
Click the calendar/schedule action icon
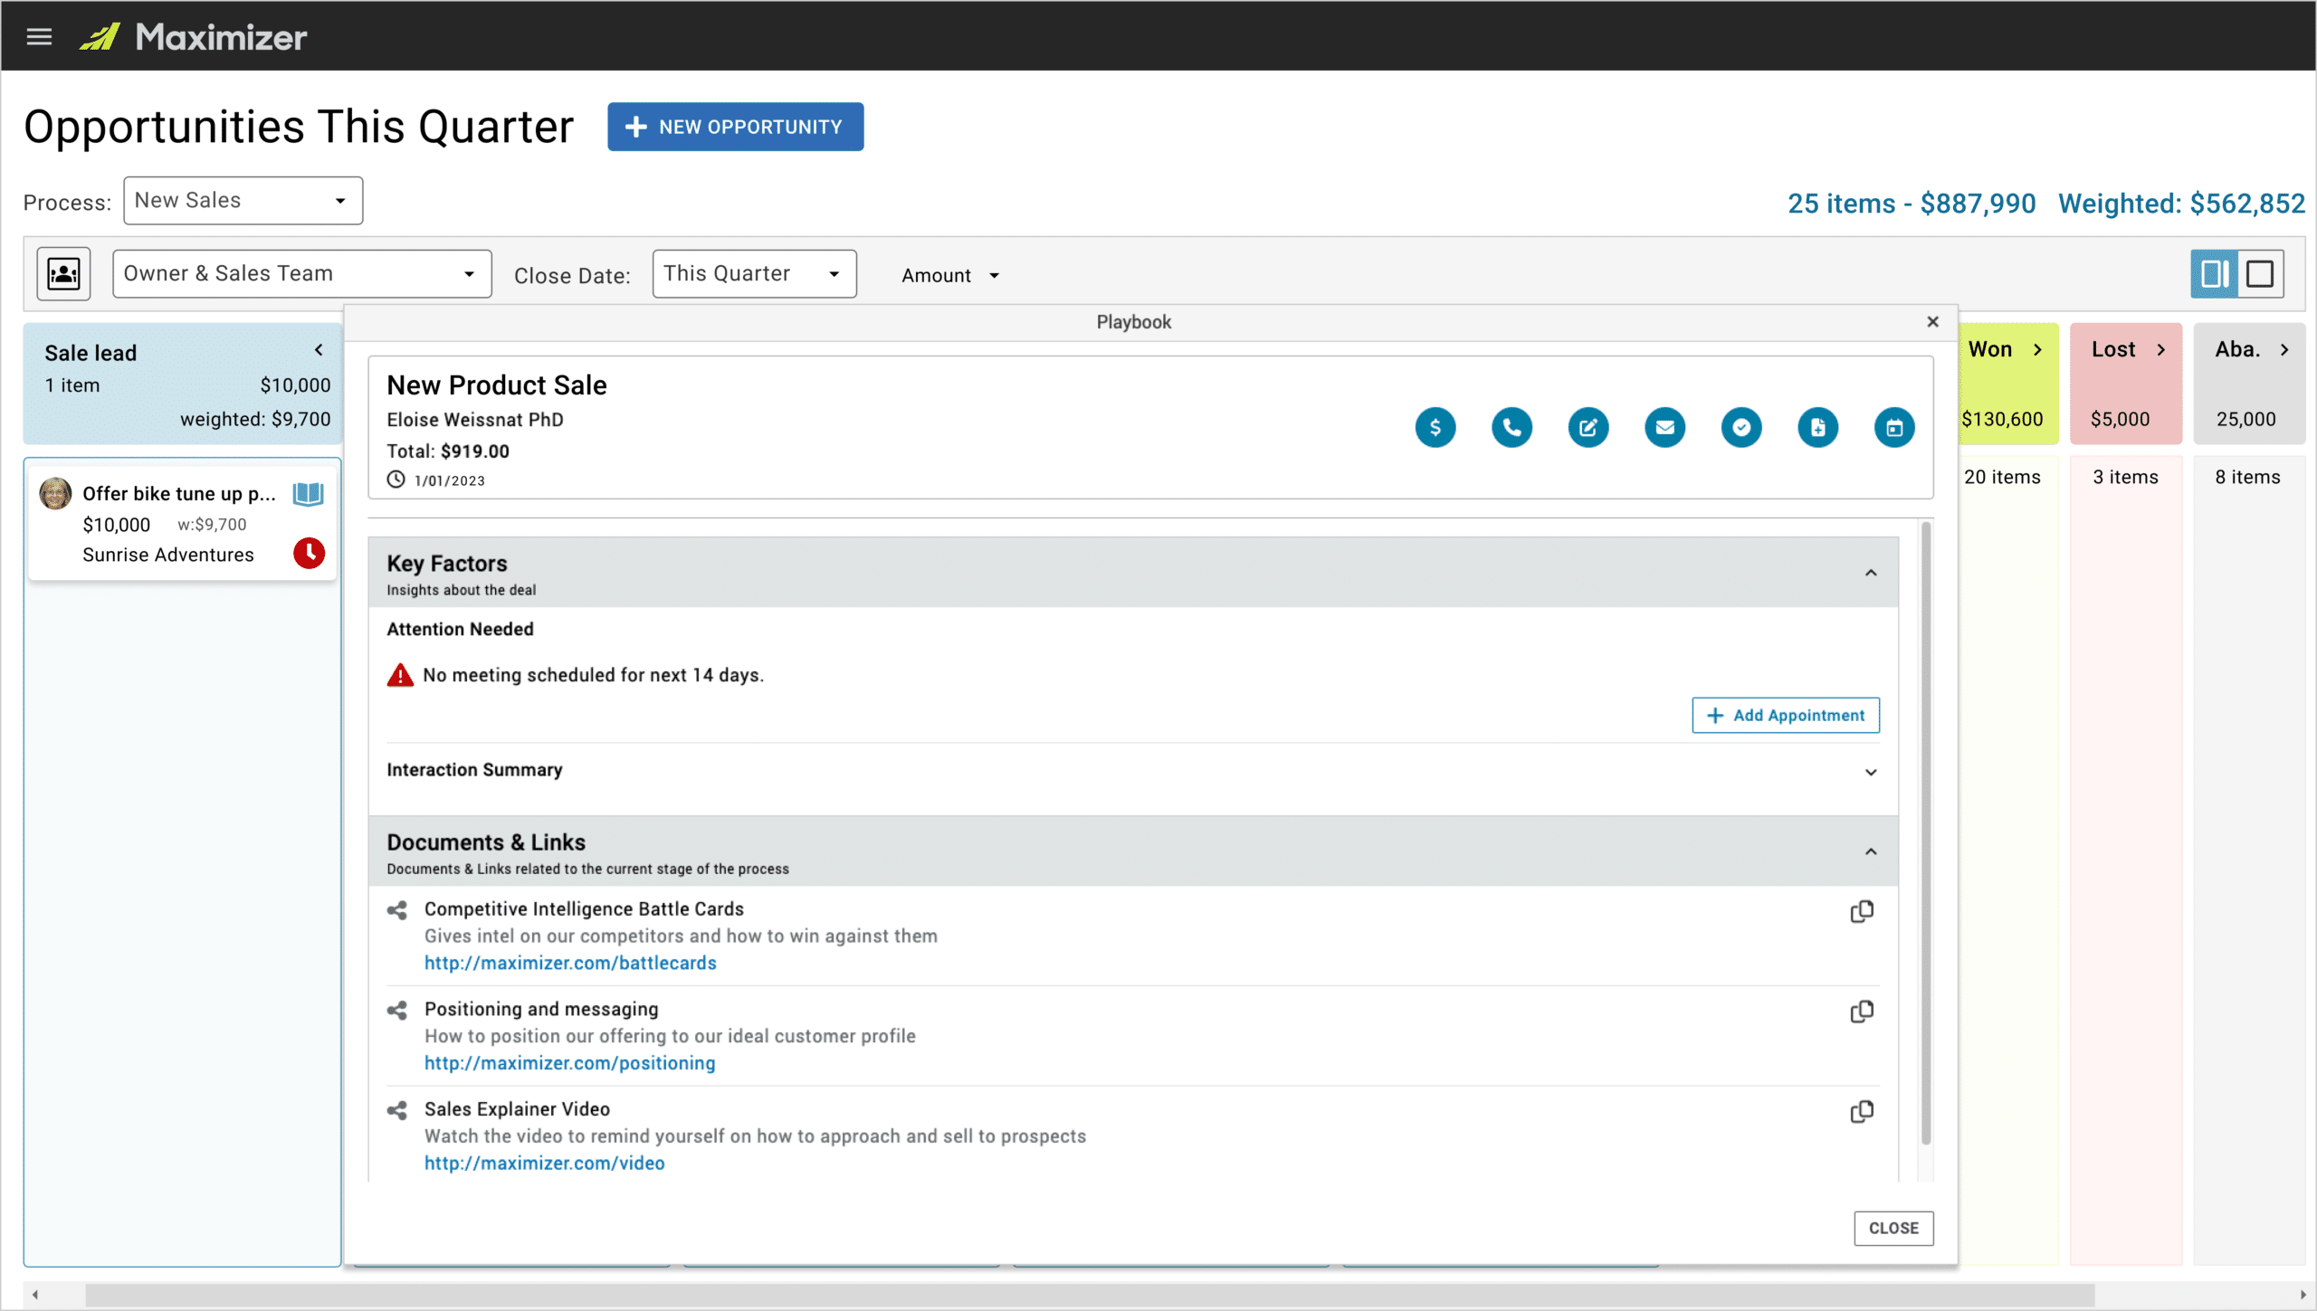[1895, 426]
